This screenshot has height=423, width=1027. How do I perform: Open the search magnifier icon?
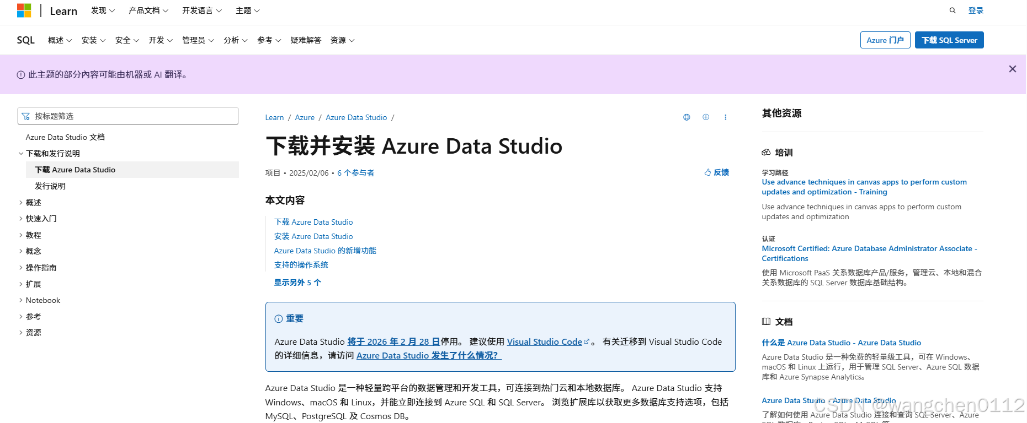pyautogui.click(x=952, y=10)
